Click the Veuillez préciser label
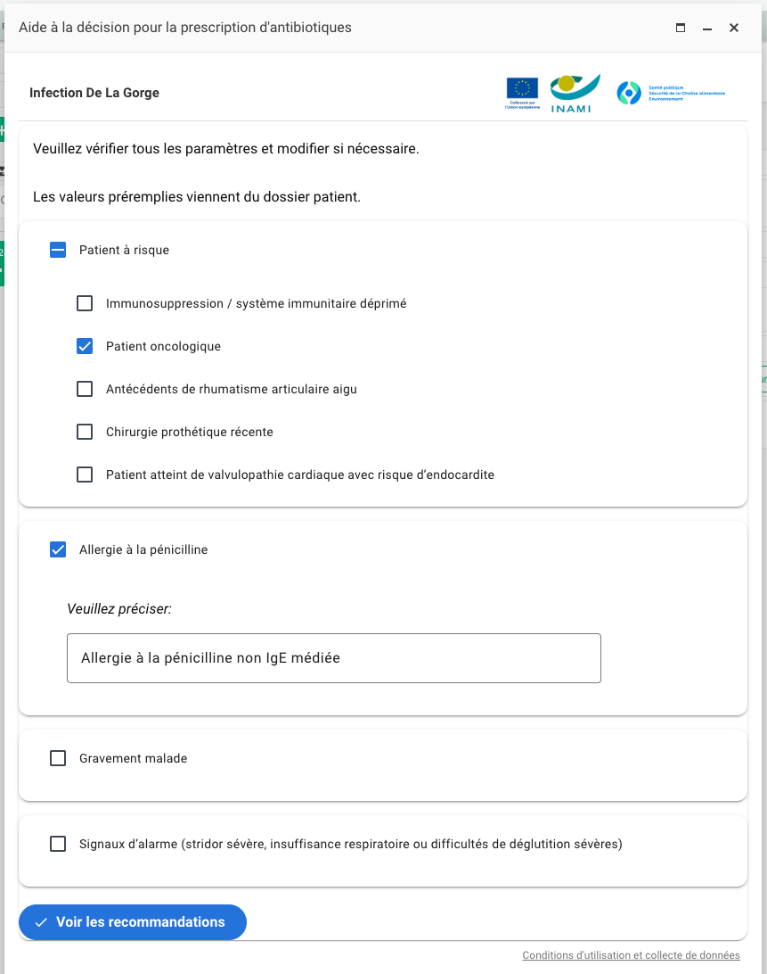Image resolution: width=767 pixels, height=974 pixels. (x=119, y=609)
